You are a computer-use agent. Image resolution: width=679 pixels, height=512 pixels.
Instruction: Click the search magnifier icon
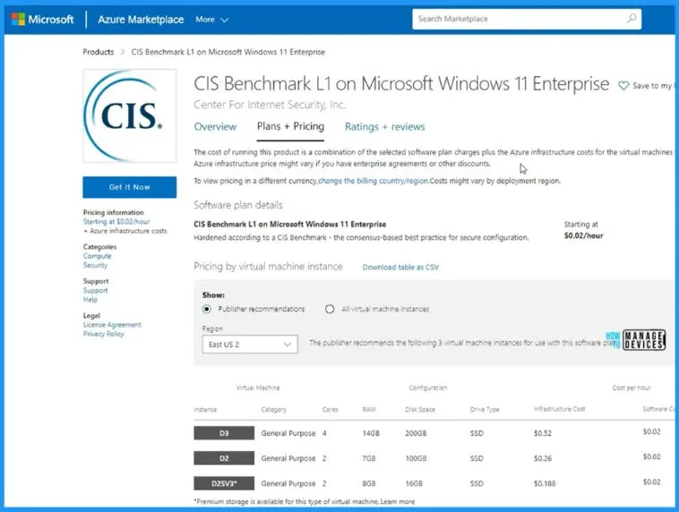click(632, 19)
